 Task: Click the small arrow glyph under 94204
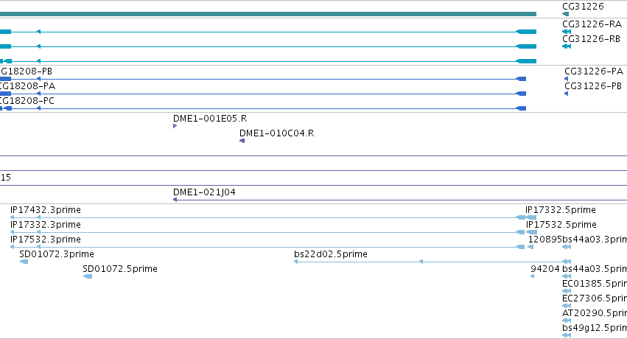[x=532, y=276]
